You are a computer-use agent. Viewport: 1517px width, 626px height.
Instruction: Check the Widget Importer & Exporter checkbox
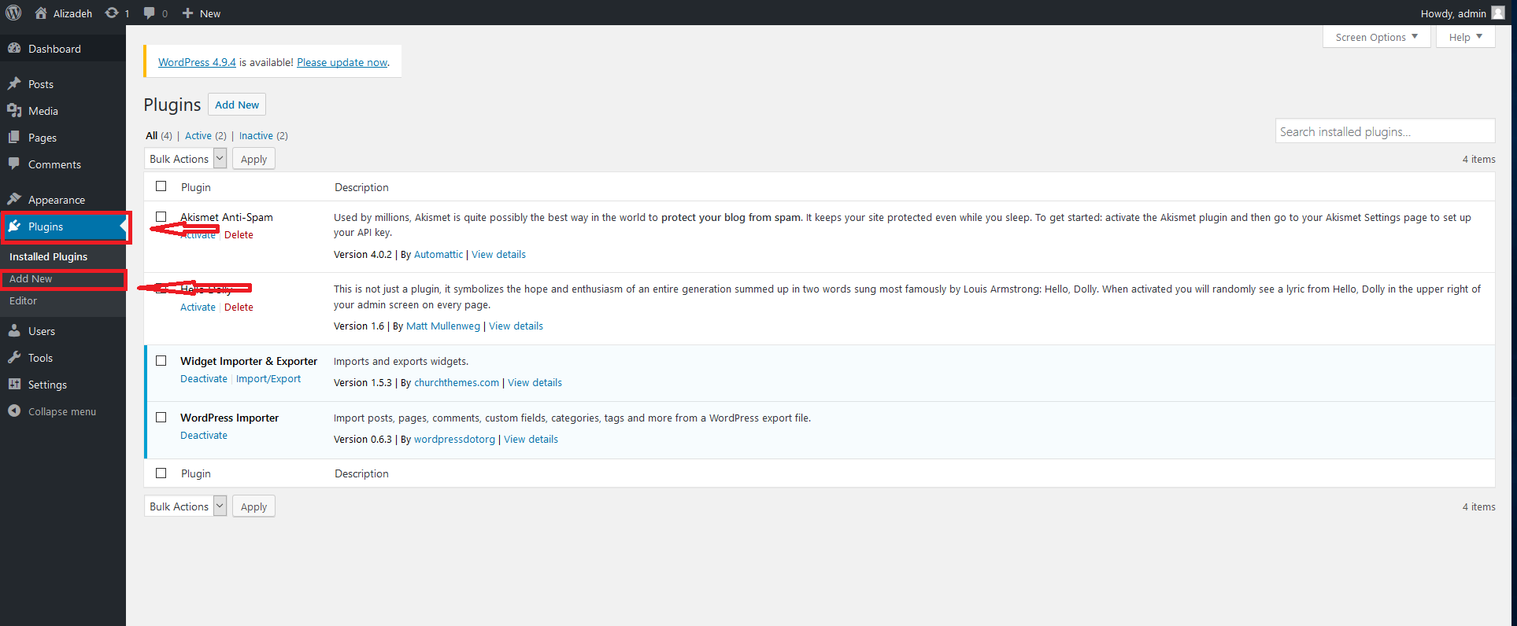(161, 361)
